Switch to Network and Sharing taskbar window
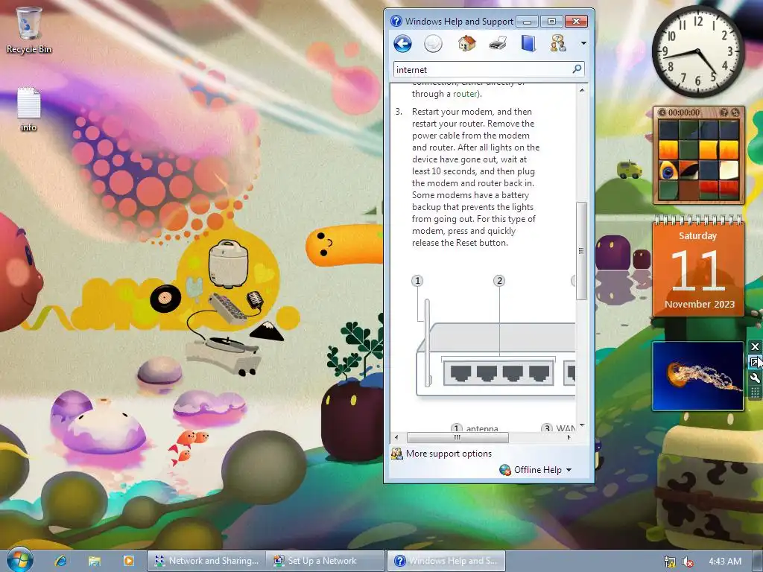Screen dimensions: 763x572 pos(206,561)
